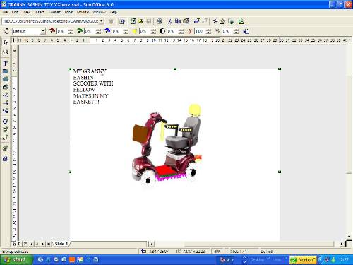Image resolution: width=353 pixels, height=265 pixels.
Task: Click the MY GRANNY BASHIN text block
Action: click(x=93, y=86)
